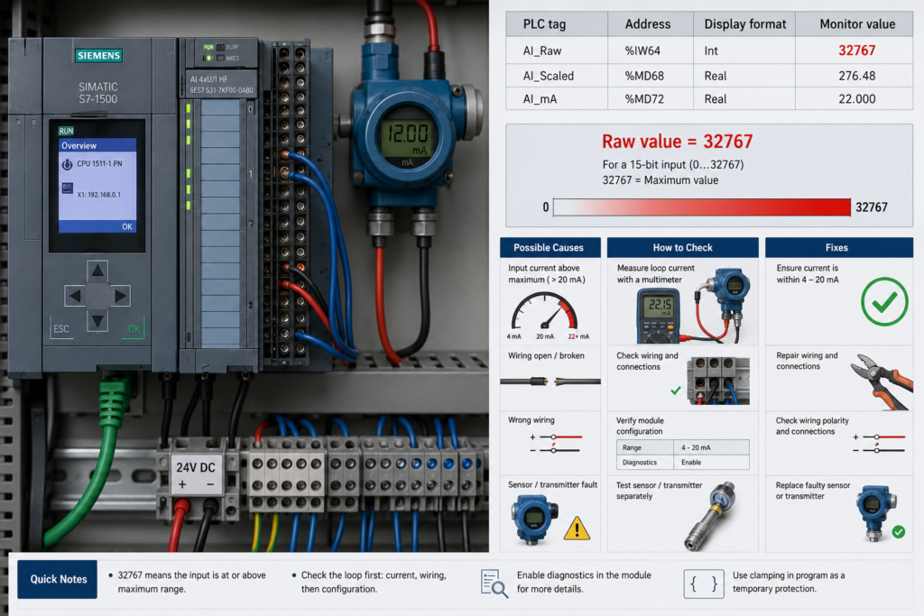The image size is (924, 616).
Task: Open the Range 4 - 20 mA setting
Action: click(683, 447)
